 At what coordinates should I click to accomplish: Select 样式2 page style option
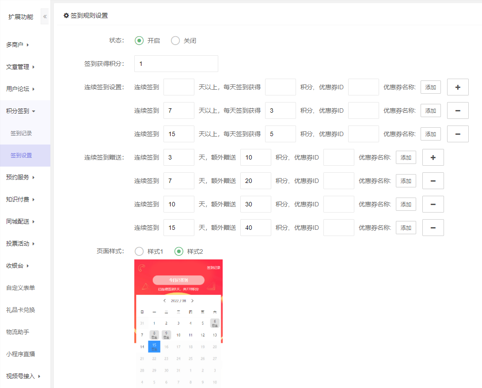pos(179,251)
